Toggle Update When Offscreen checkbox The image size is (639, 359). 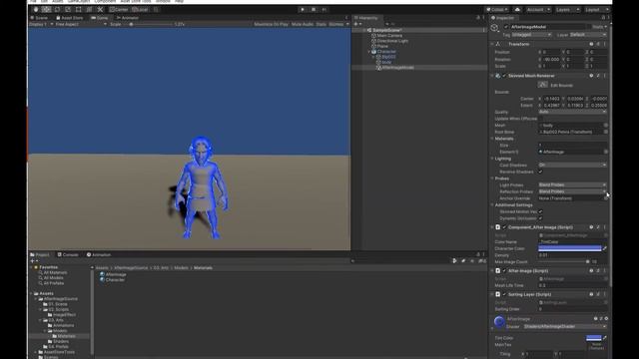pos(540,119)
